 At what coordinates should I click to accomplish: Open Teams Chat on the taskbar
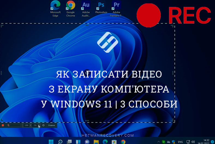pos(87,142)
